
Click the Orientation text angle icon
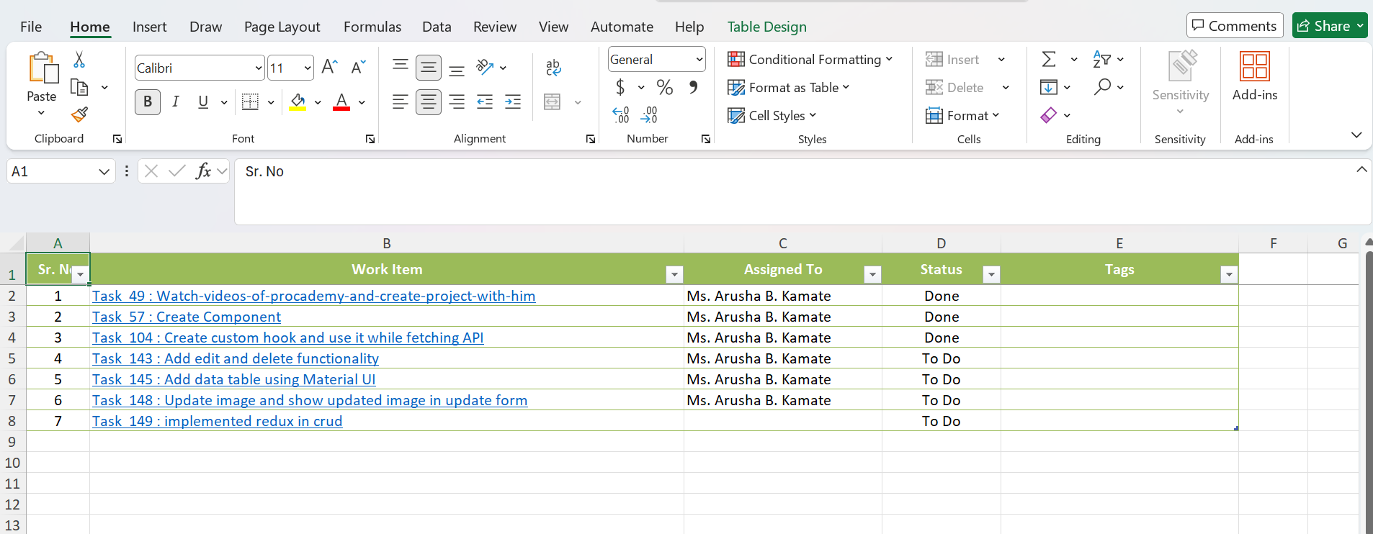(x=485, y=68)
